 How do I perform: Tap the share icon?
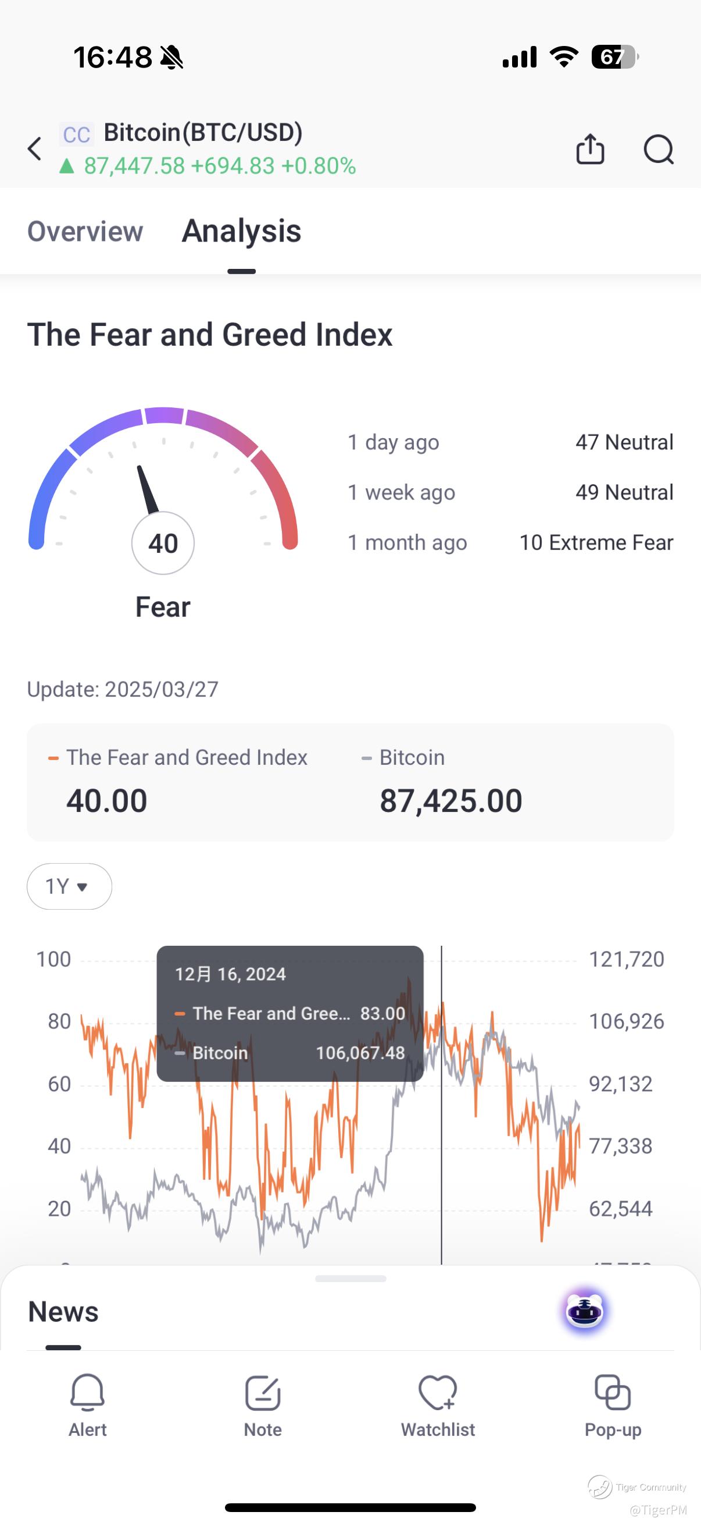point(590,148)
